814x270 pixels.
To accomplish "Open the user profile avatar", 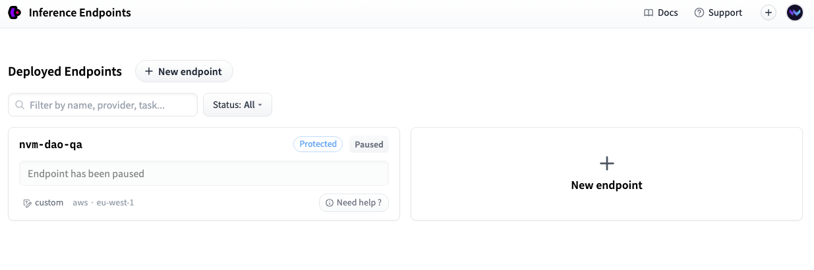I will click(x=794, y=13).
